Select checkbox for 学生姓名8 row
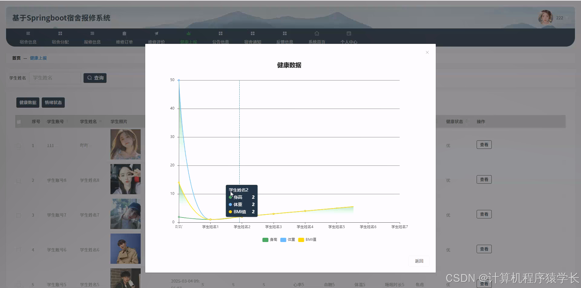 click(19, 180)
